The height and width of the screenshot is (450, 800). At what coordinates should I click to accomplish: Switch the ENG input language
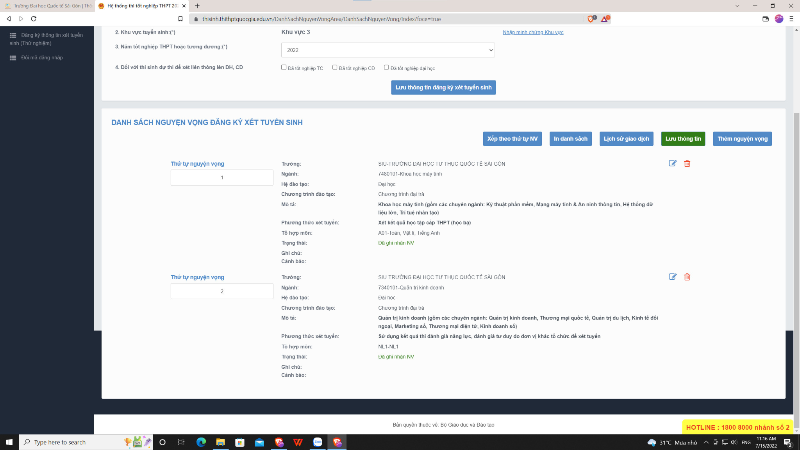[746, 442]
